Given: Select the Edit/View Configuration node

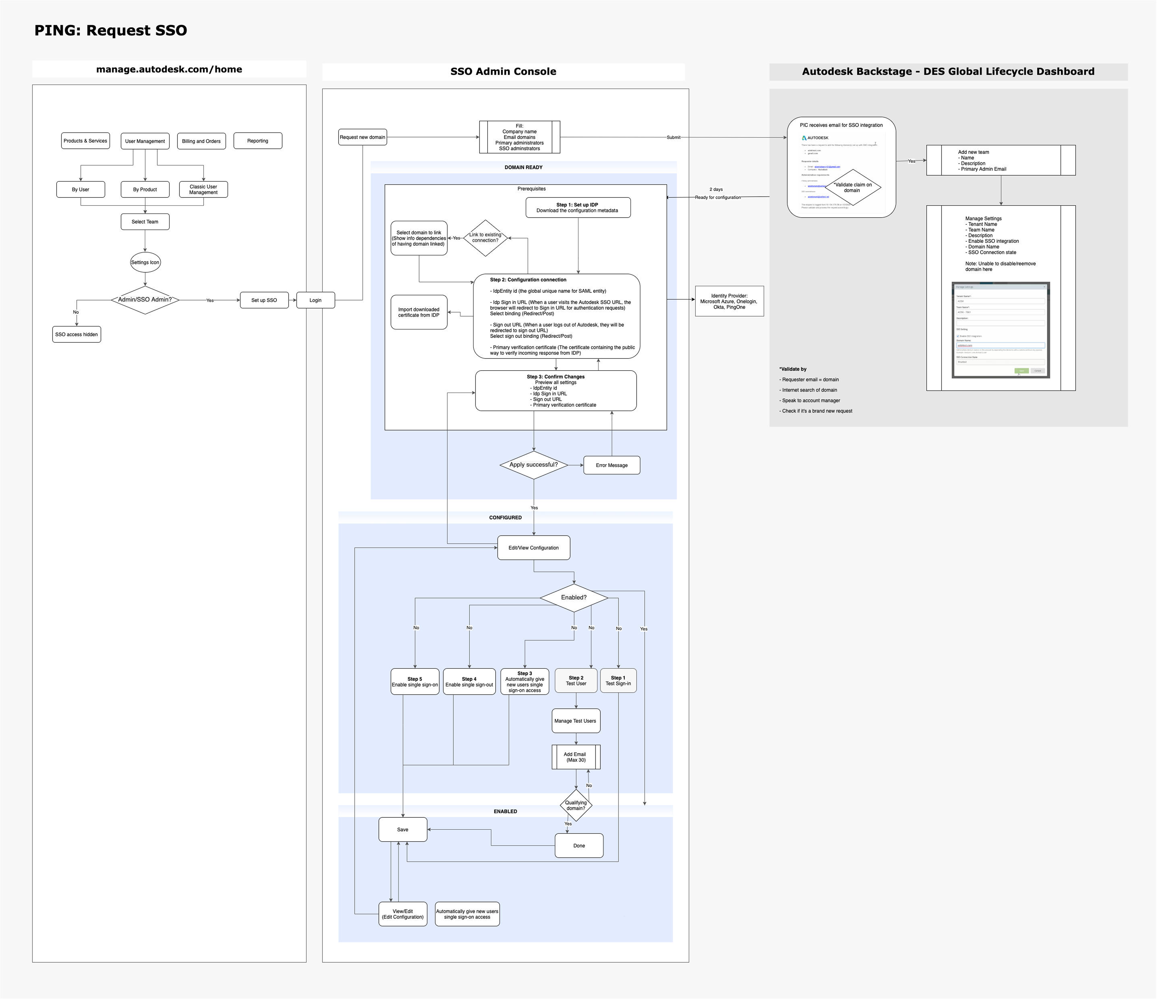Looking at the screenshot, I should tap(534, 548).
